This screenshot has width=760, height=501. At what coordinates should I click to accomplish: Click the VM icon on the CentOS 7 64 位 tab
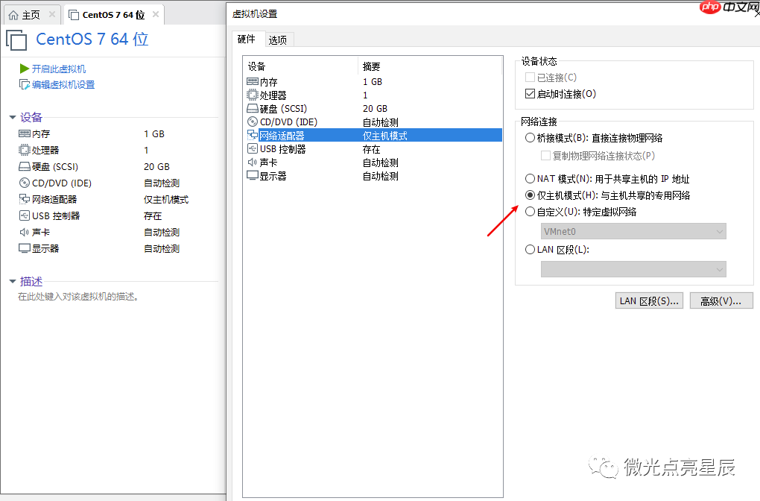74,15
